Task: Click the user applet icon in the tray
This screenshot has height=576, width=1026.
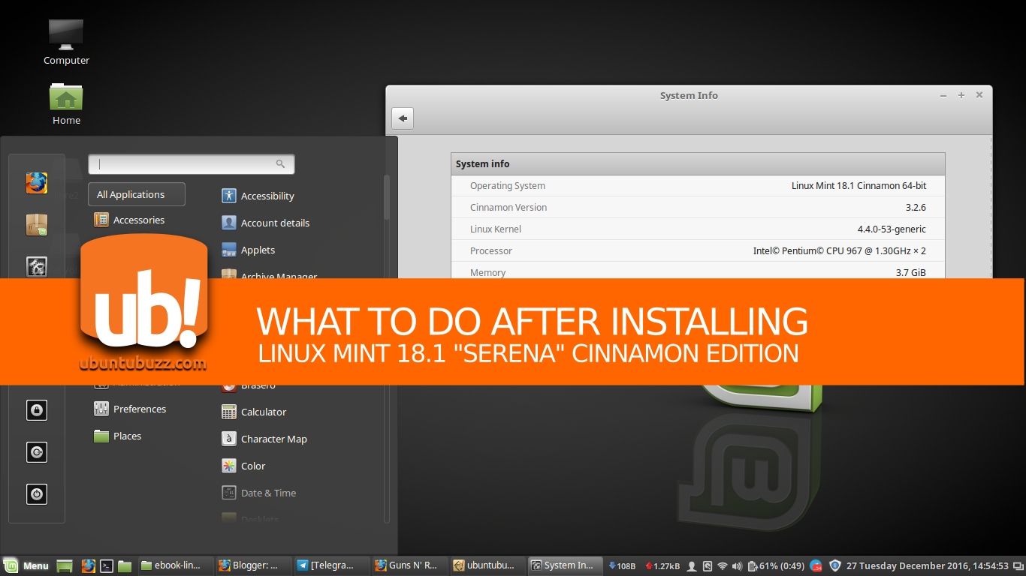Action: pyautogui.click(x=692, y=566)
